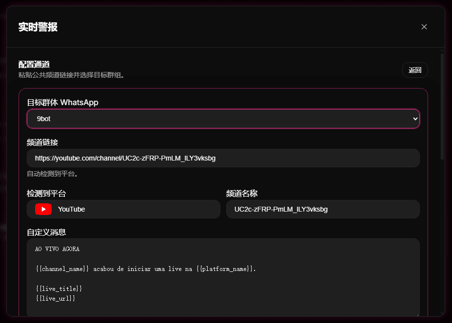This screenshot has width=452, height=323.
Task: Click the 返回 button
Action: pyautogui.click(x=415, y=70)
